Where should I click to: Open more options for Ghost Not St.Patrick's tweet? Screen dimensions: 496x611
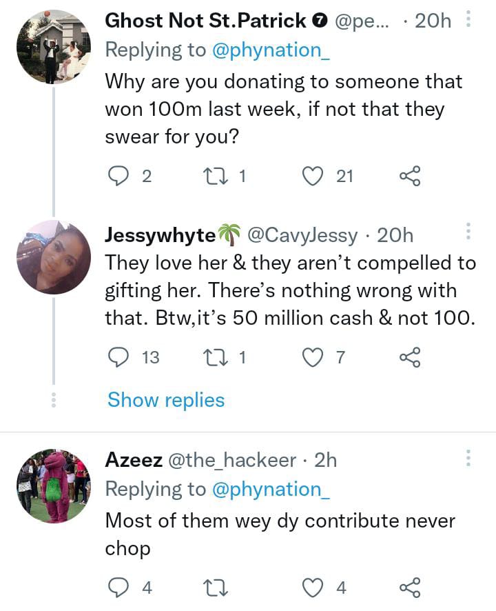(468, 21)
